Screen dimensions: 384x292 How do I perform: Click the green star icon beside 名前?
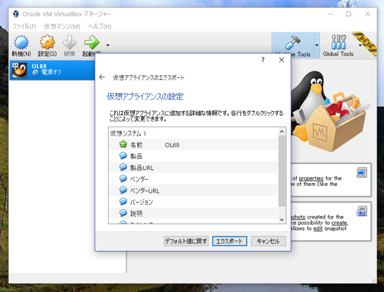pyautogui.click(x=123, y=144)
